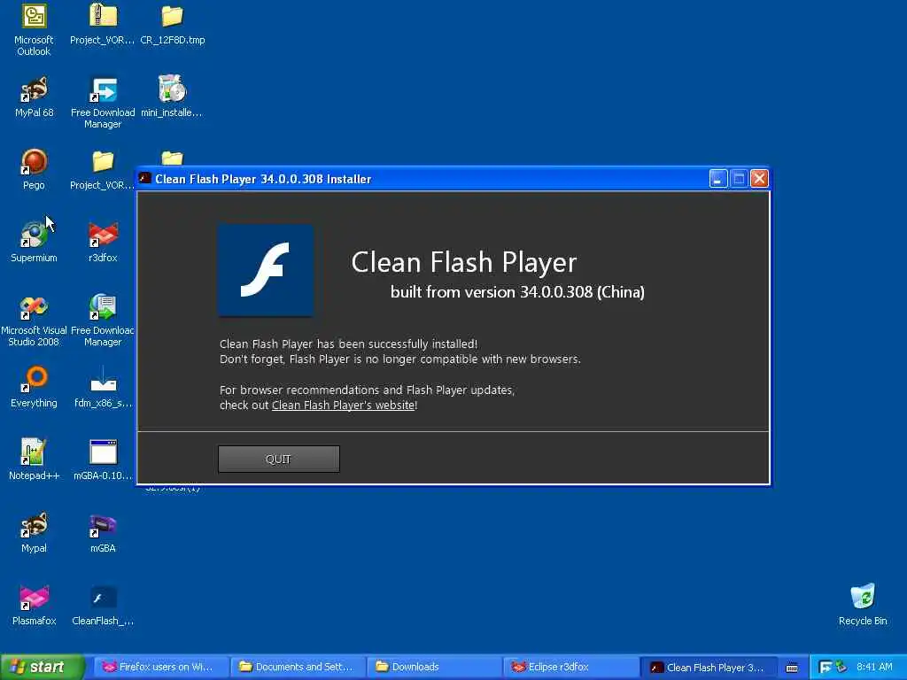Click the Free Download Manager tray icon
Image resolution: width=907 pixels, height=680 pixels.
825,668
